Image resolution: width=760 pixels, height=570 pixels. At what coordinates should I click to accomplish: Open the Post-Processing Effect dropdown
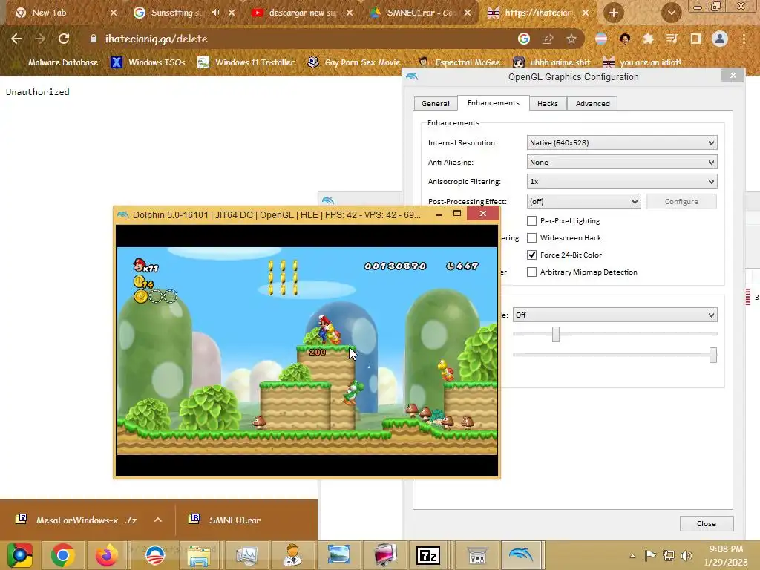583,202
